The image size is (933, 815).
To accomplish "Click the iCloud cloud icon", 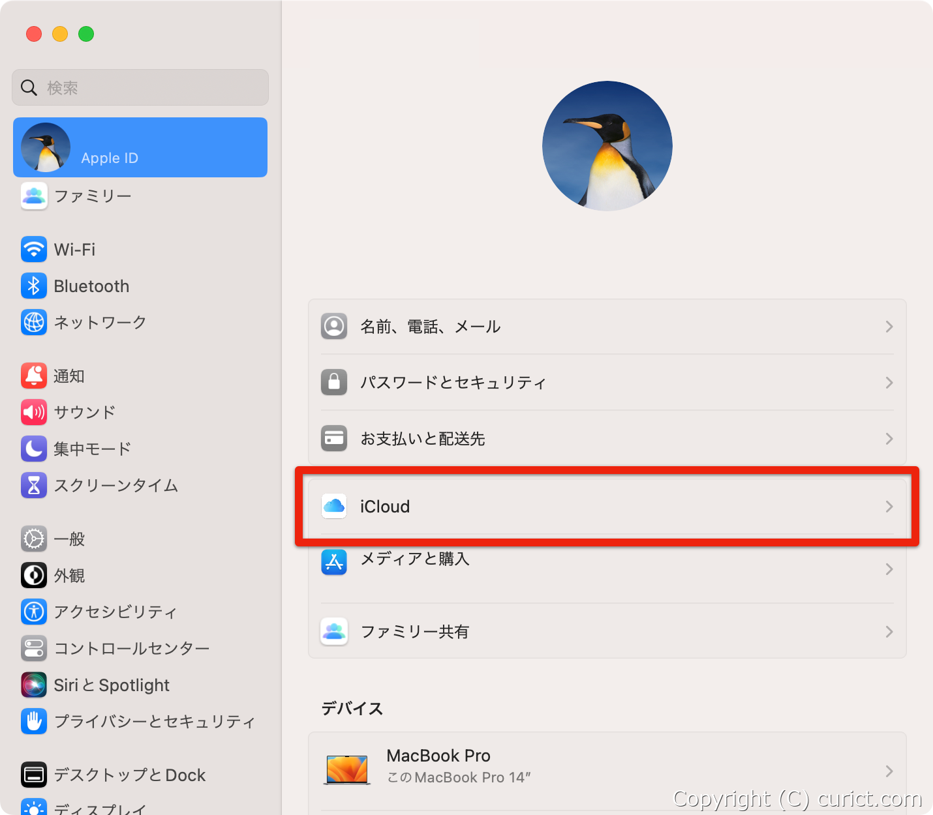I will click(334, 506).
